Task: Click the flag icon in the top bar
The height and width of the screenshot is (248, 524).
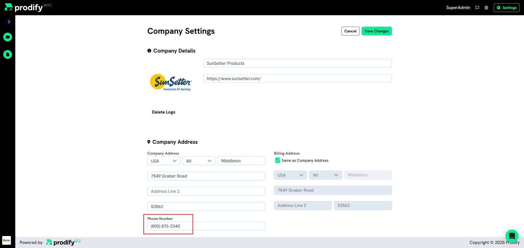Action: pyautogui.click(x=477, y=8)
